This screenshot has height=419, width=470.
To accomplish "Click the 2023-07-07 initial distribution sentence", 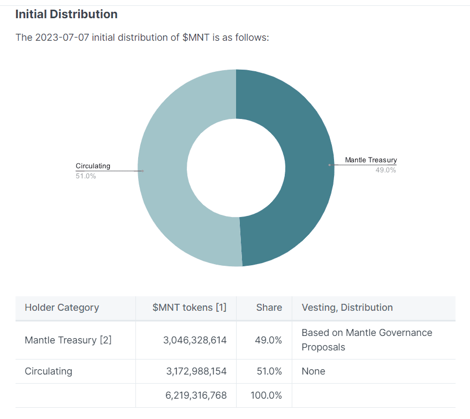I will [142, 38].
